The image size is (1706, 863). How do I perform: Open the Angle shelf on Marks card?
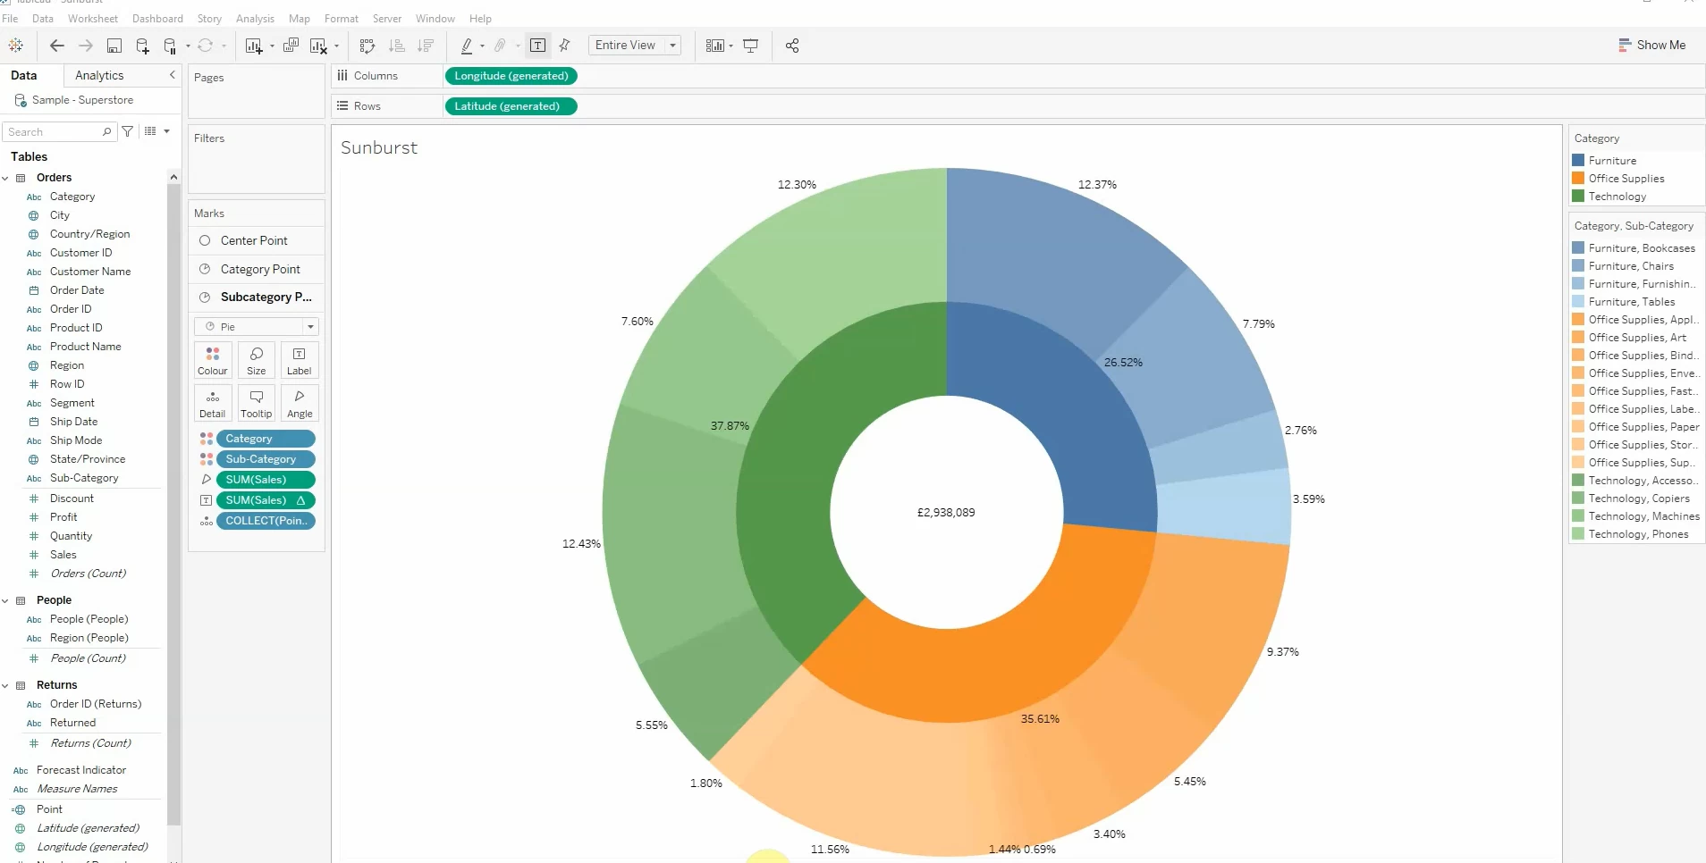[299, 403]
